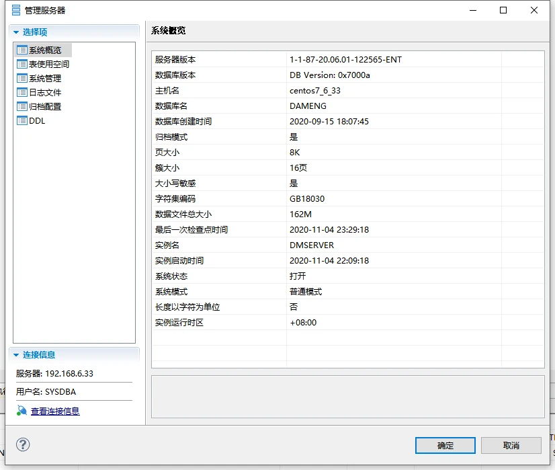Click the 表使用空间 item icon
The width and height of the screenshot is (555, 470).
(21, 64)
